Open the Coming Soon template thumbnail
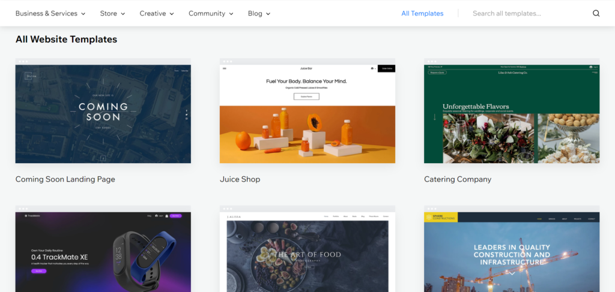The height and width of the screenshot is (292, 615). point(103,113)
